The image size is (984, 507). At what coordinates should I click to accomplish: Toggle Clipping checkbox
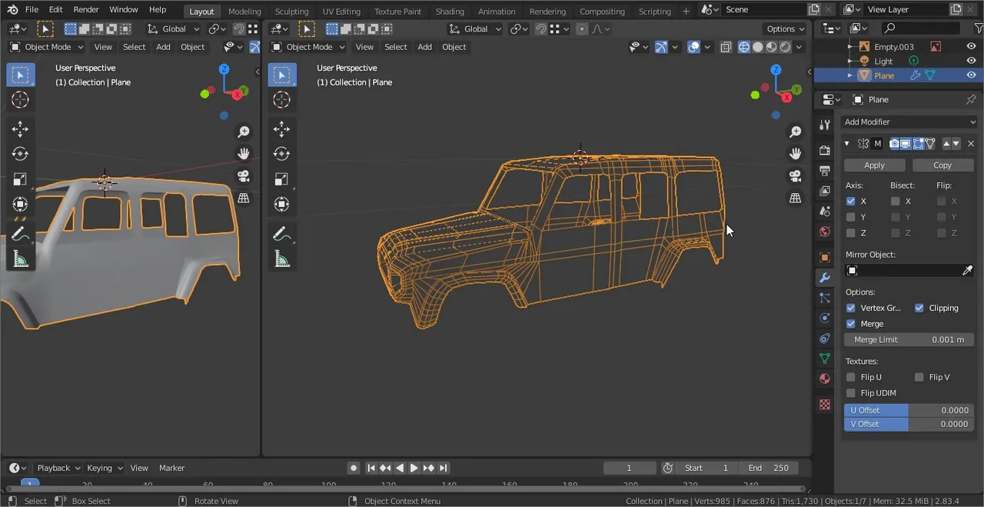point(919,308)
